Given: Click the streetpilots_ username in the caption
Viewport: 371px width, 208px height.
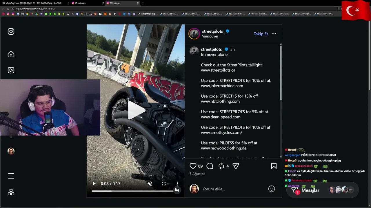Looking at the screenshot, I should point(212,49).
